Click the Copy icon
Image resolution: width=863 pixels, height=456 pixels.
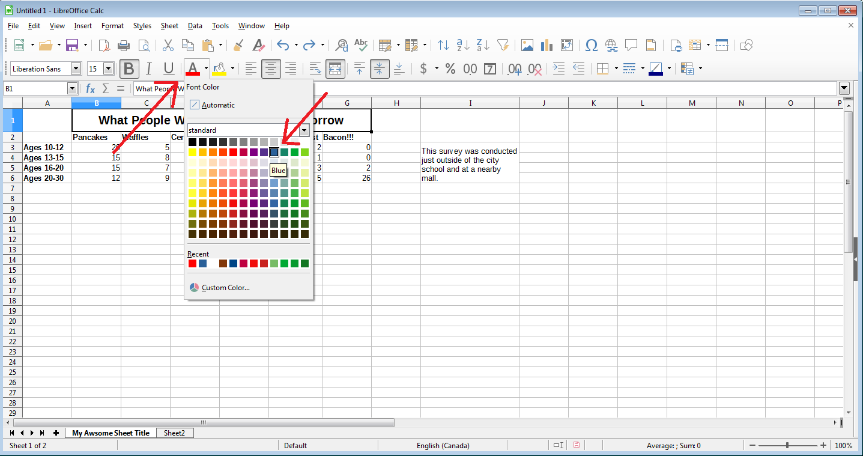click(x=188, y=45)
